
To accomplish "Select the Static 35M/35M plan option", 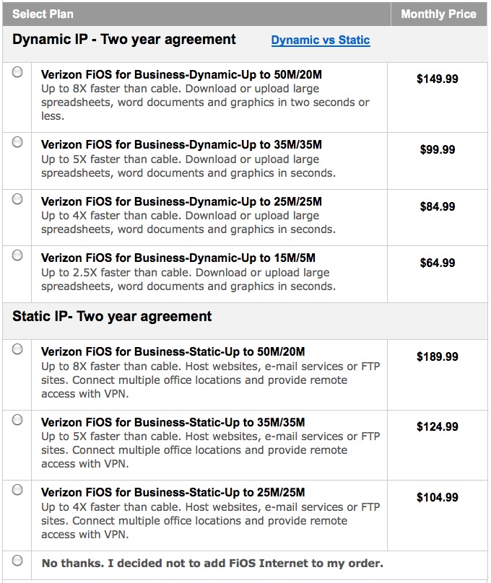I will tap(17, 419).
